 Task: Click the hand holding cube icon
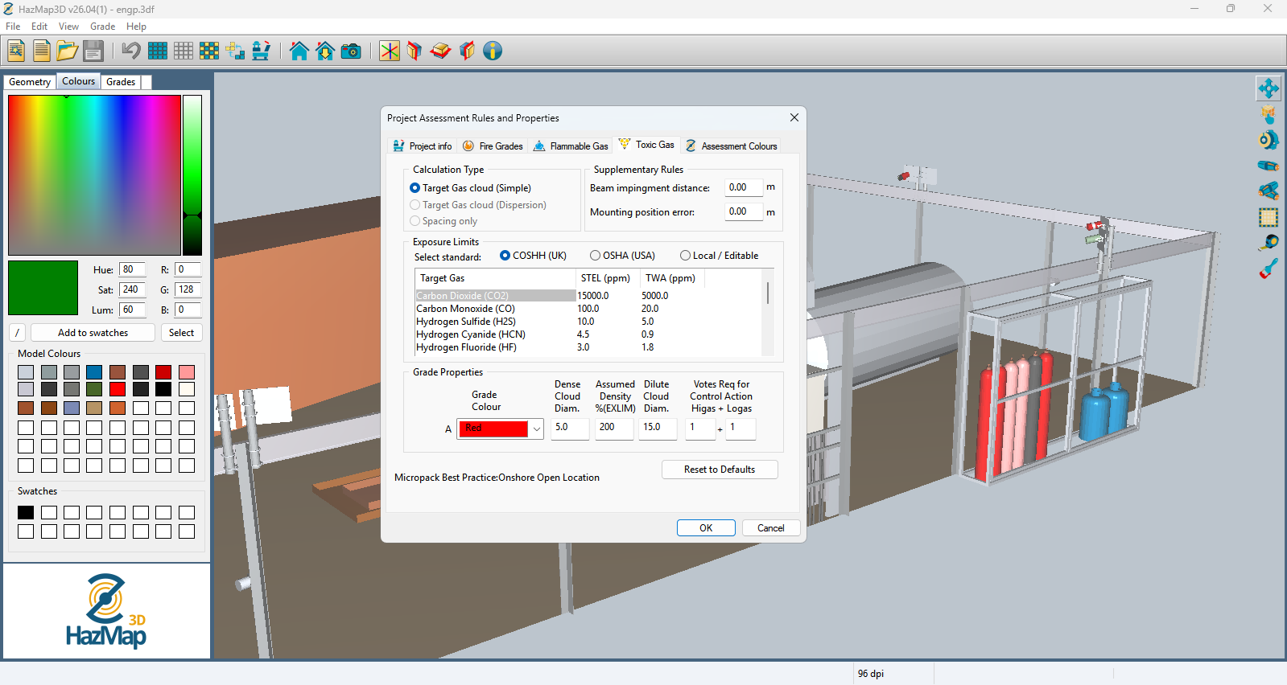click(1268, 114)
